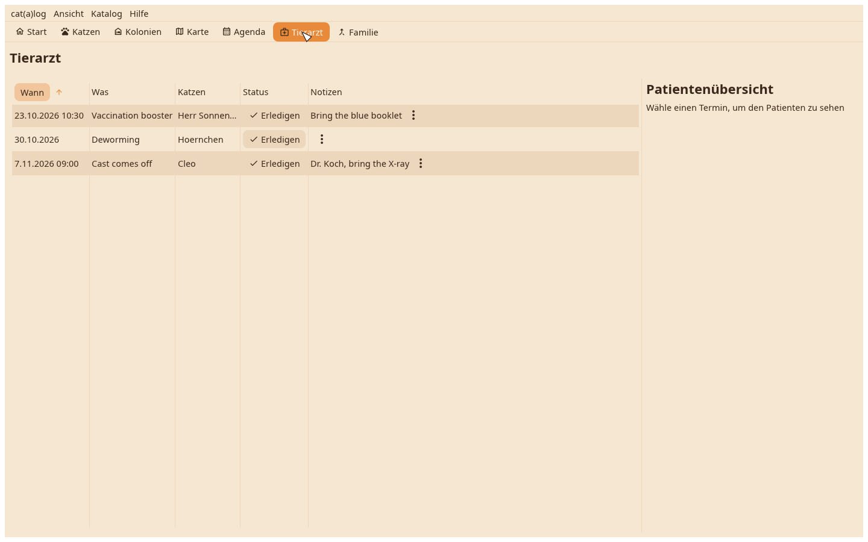Open the three-dot menu for Deworming row
This screenshot has width=868, height=542.
[x=322, y=139]
